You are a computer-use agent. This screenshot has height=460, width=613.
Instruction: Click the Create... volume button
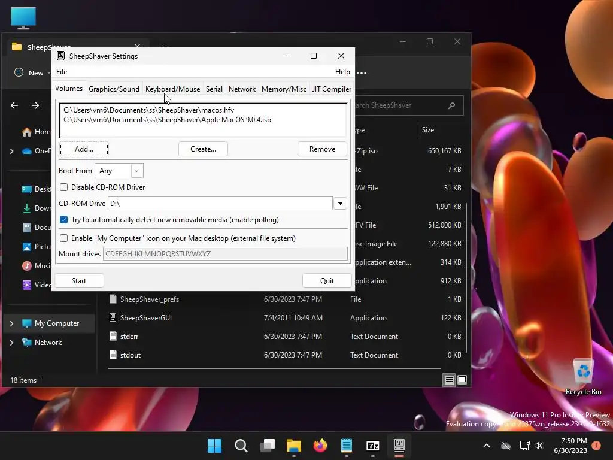(203, 149)
